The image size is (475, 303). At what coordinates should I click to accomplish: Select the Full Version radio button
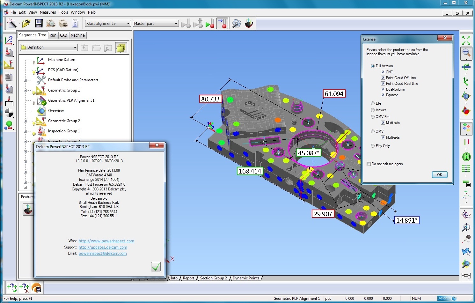point(372,66)
